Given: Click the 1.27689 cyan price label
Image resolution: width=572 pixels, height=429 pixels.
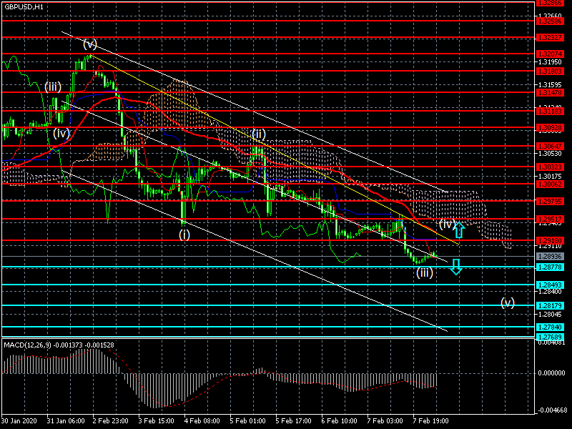Looking at the screenshot, I should (x=550, y=337).
